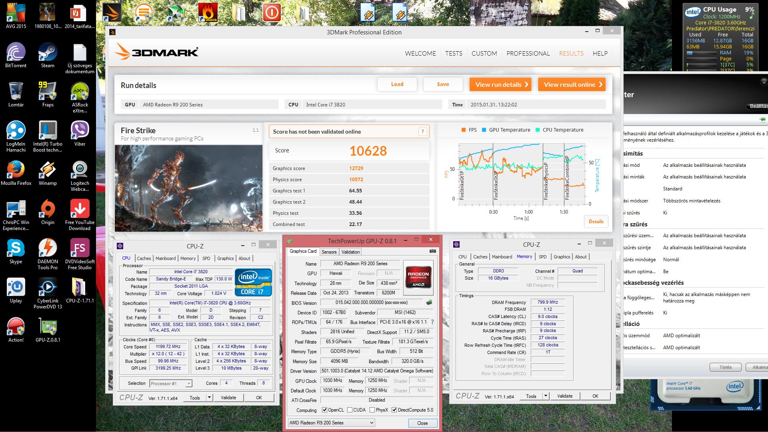Open the TESTS menu in 3DMark
The image size is (768, 432).
(x=454, y=54)
